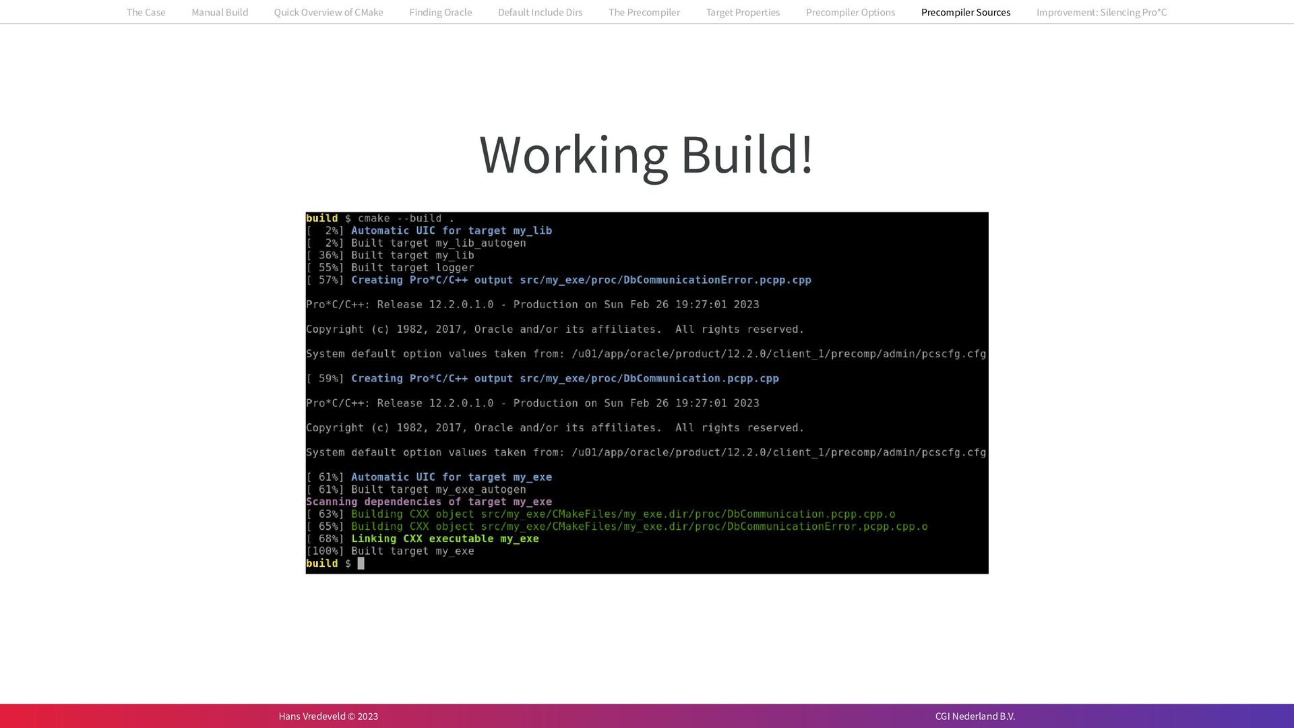
Task: Navigate to Target Properties tab
Action: [x=743, y=12]
